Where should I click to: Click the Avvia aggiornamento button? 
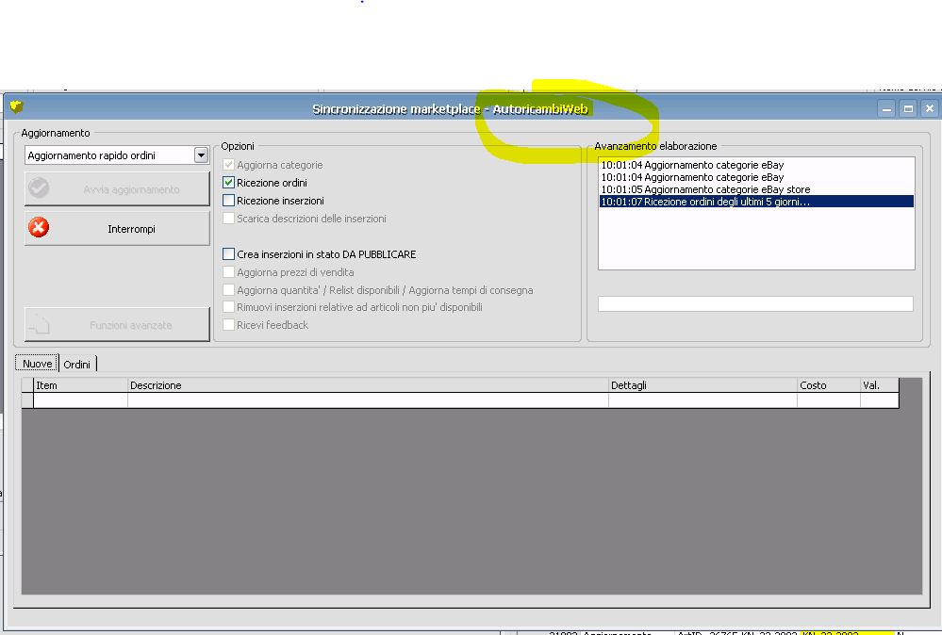(117, 189)
